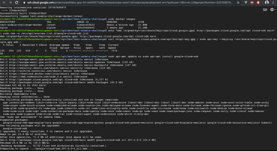
Task: Open the red hand AdBlock extension
Action: point(258,3)
